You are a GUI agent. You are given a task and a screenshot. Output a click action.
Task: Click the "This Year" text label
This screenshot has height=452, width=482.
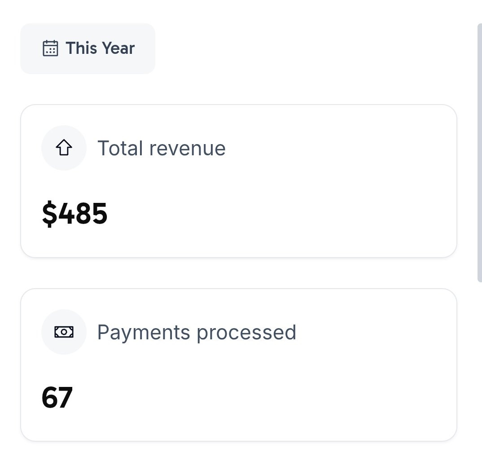[100, 48]
